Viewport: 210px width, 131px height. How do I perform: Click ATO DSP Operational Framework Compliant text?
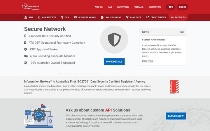(x=57, y=43)
